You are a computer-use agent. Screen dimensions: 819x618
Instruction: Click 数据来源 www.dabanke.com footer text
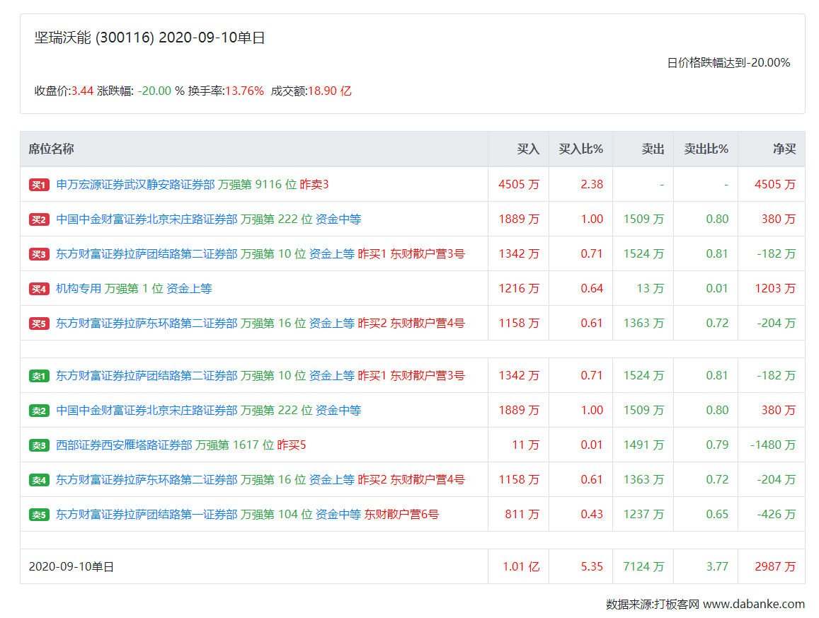[705, 605]
